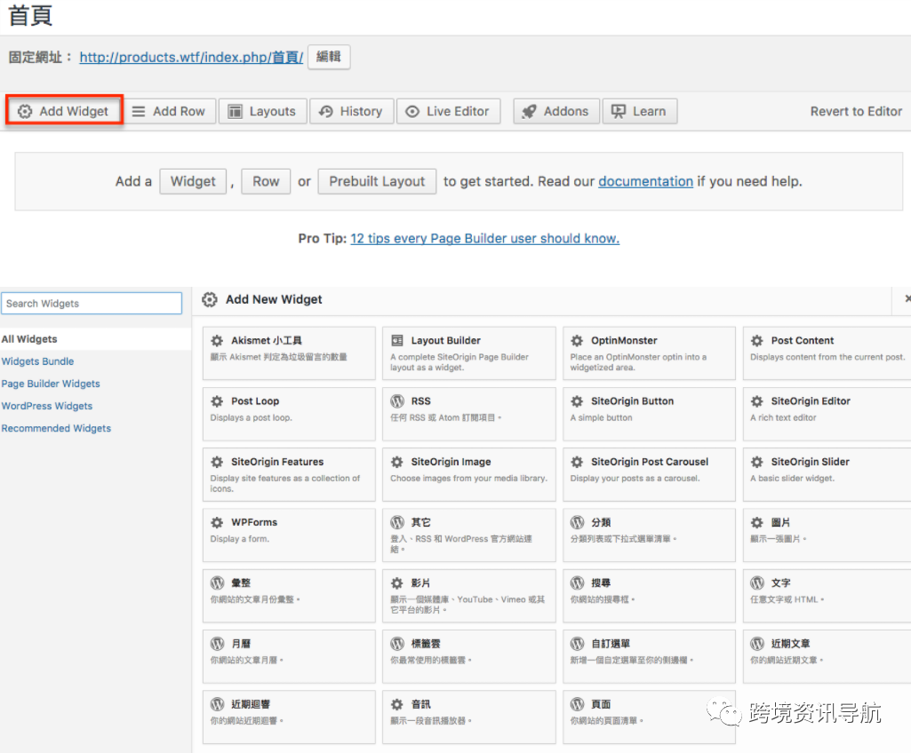
Task: Select the Post Loop widget title
Action: click(255, 401)
